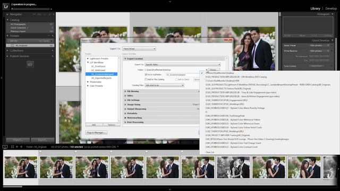Select the 00_Originals folder
Screen dimensions: 340x191
(30, 46)
